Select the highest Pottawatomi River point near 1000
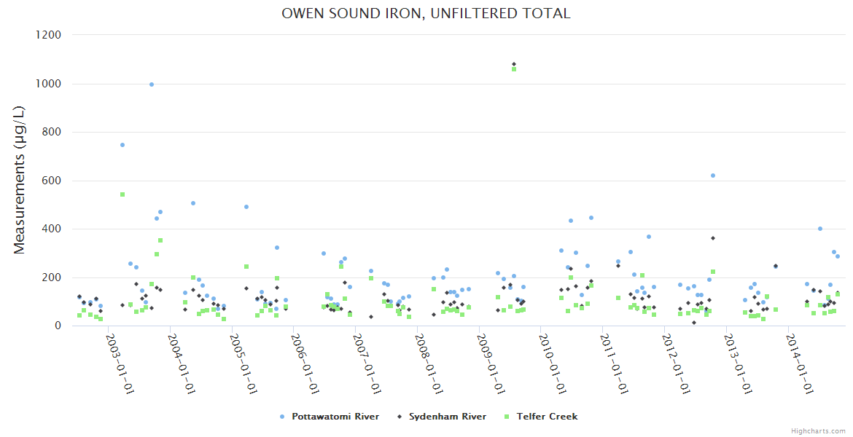This screenshot has height=437, width=853. click(152, 84)
